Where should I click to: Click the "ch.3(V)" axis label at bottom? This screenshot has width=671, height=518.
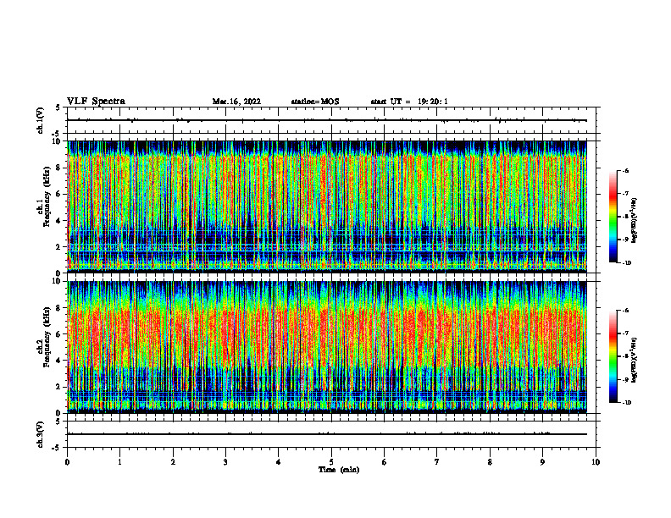[40, 434]
